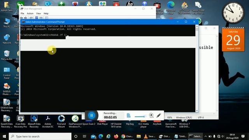Screen dimensions: 249x140
Task: Pause the screen recording
Action: coord(92,115)
